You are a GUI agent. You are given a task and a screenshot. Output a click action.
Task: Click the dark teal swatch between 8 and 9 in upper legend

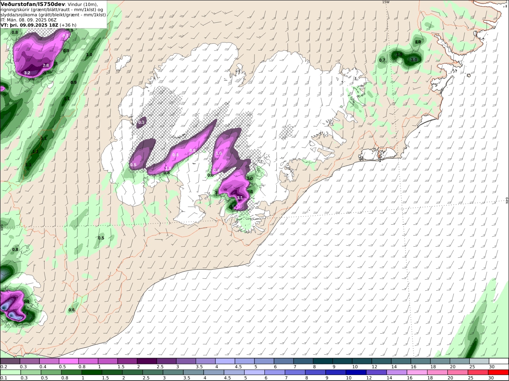pos(323,361)
